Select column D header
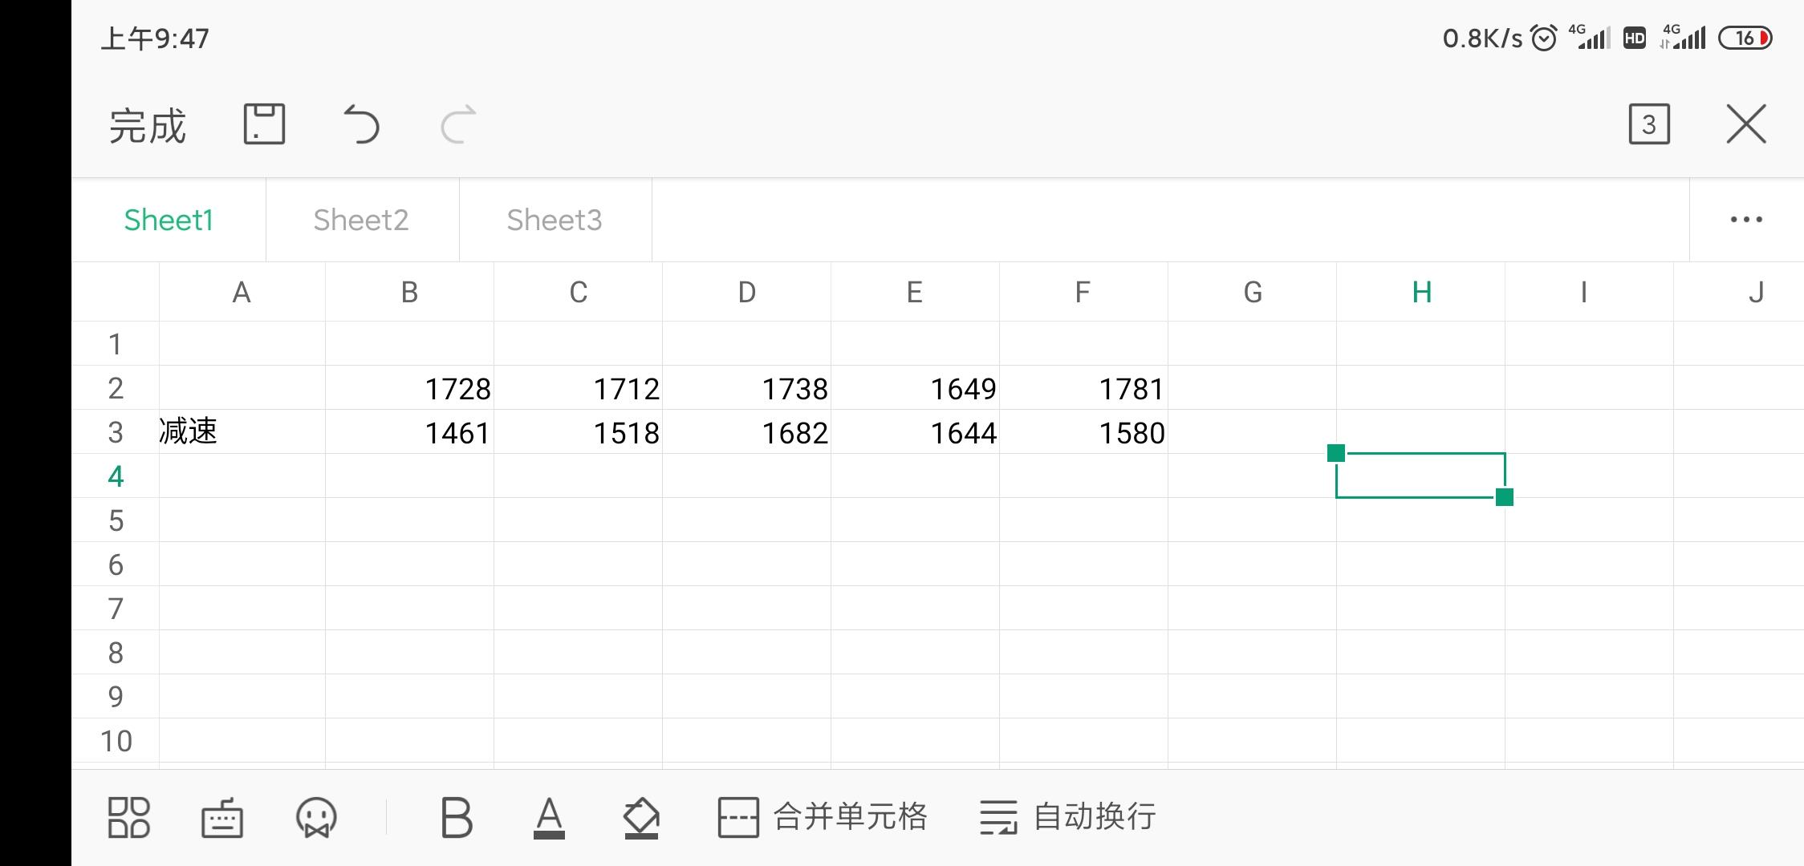 coord(746,293)
